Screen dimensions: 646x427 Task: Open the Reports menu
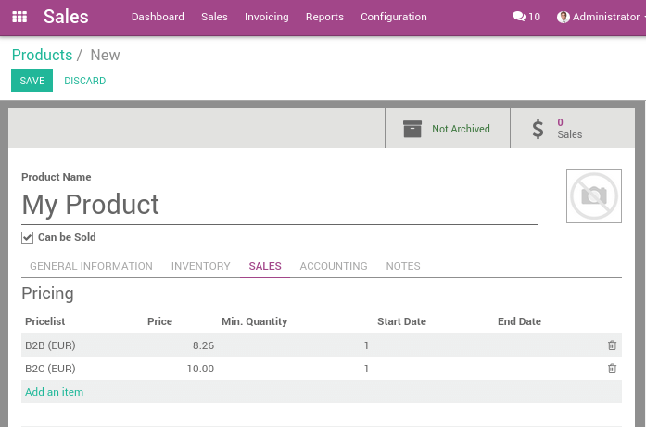click(x=324, y=17)
